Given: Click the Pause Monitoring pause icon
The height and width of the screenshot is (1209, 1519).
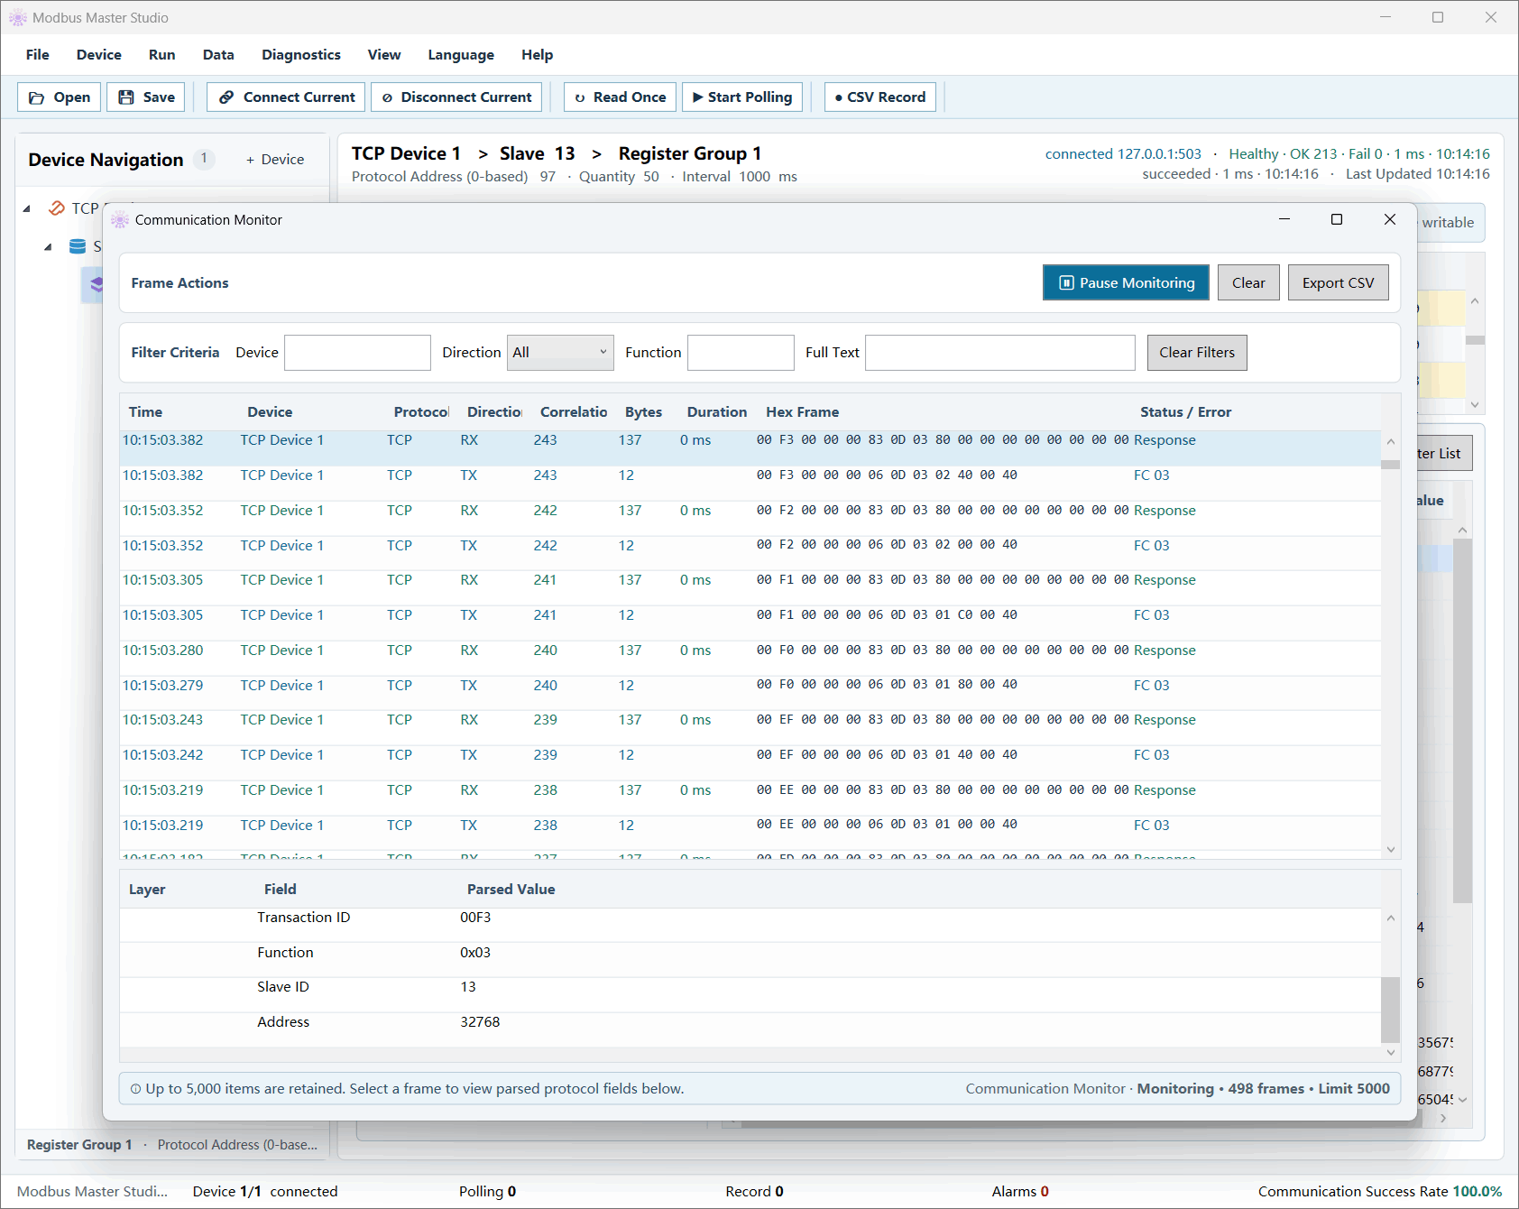Looking at the screenshot, I should [x=1066, y=282].
